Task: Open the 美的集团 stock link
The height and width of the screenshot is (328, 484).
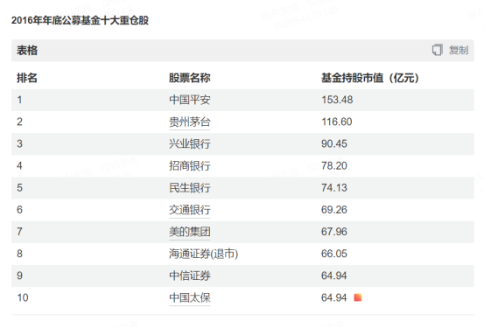Action: (190, 232)
